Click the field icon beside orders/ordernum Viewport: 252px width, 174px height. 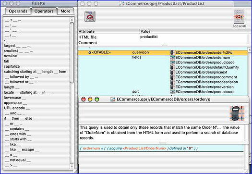(172, 58)
